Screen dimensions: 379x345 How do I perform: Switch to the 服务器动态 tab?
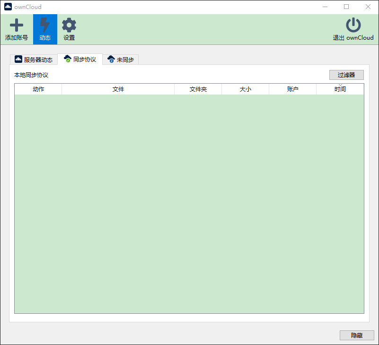[x=34, y=60]
